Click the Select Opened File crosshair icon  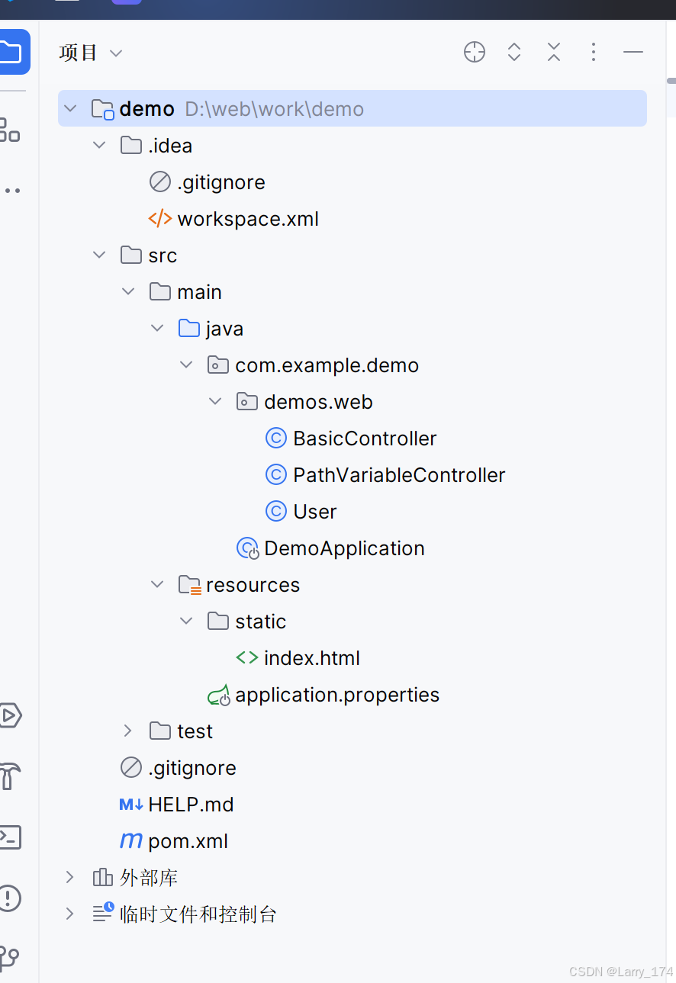click(x=475, y=53)
